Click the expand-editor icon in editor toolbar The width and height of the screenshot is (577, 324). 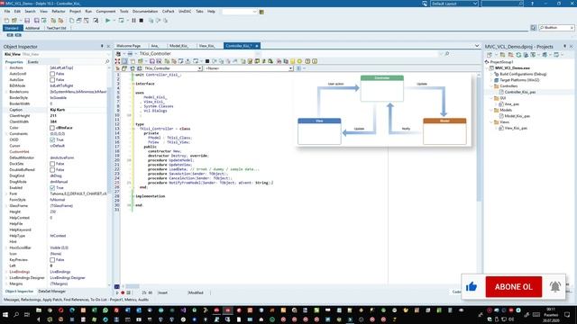pyautogui.click(x=118, y=61)
